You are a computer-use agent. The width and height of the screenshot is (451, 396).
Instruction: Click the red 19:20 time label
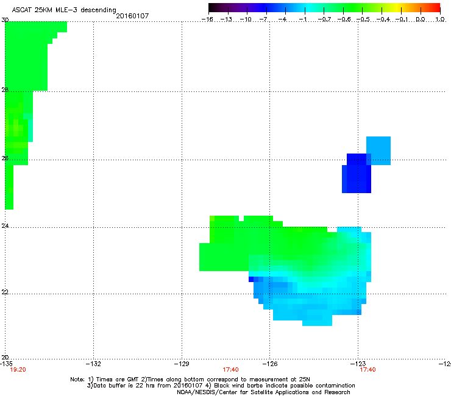(x=18, y=370)
